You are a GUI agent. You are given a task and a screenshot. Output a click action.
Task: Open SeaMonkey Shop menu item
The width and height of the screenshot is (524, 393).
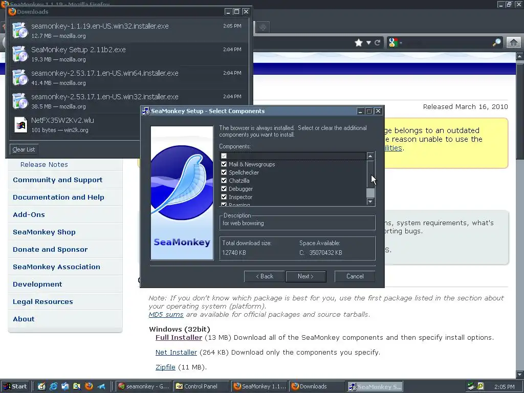[x=44, y=232]
